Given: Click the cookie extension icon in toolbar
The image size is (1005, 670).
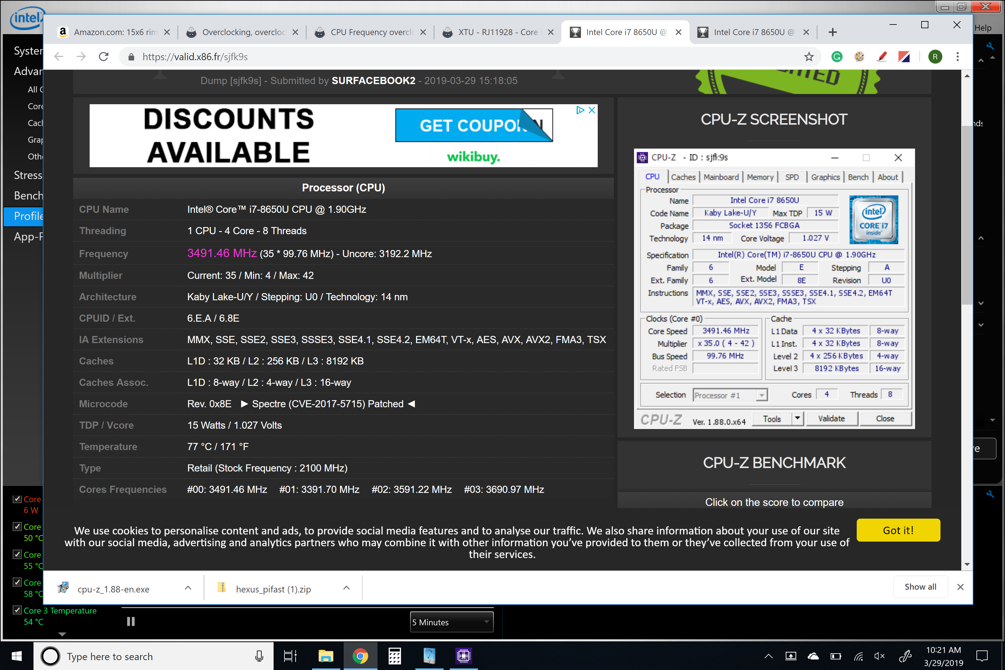Looking at the screenshot, I should [x=859, y=56].
